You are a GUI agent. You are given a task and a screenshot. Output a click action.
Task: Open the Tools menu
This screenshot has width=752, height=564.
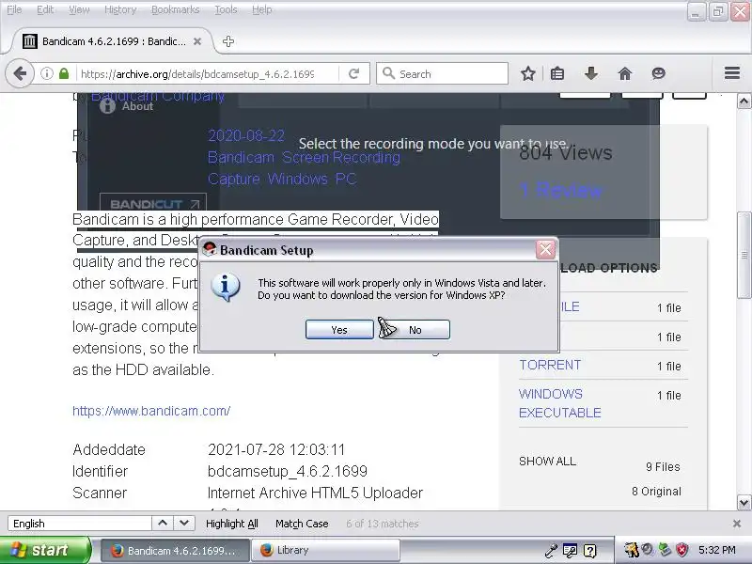click(x=226, y=9)
